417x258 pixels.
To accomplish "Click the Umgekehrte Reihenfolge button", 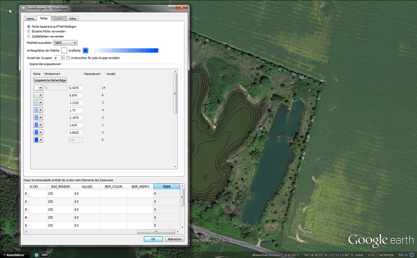I will 50,80.
